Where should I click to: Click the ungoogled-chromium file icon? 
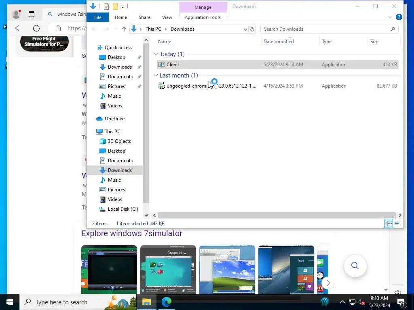pyautogui.click(x=162, y=86)
